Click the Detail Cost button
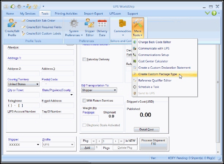224x164 pixels. [147, 129]
